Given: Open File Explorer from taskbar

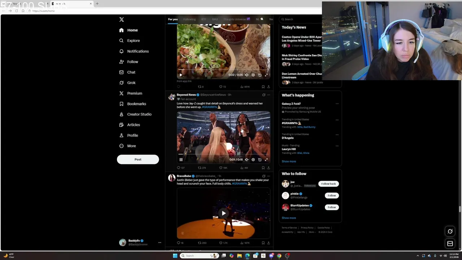Looking at the screenshot, I should pos(239,256).
